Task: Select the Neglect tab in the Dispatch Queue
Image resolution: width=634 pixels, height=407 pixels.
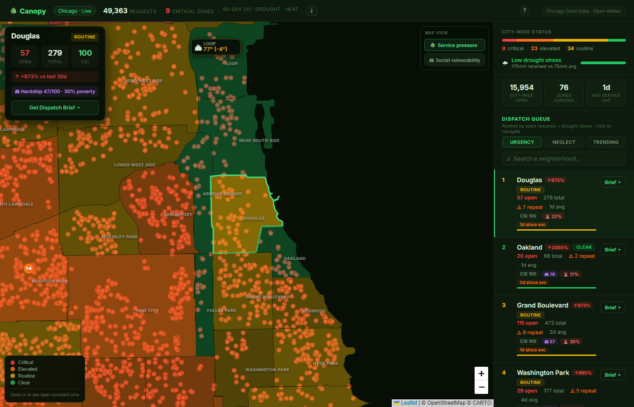Action: (x=564, y=142)
